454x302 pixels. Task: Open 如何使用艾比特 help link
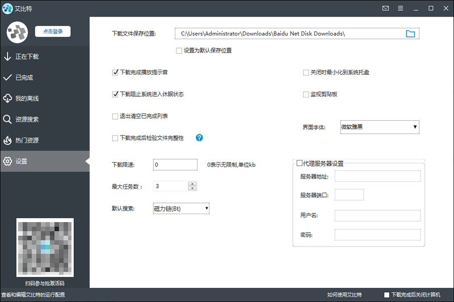(344, 295)
